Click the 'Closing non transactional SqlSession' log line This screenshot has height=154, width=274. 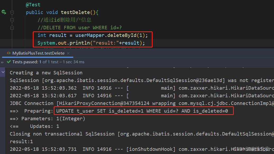pos(142,134)
